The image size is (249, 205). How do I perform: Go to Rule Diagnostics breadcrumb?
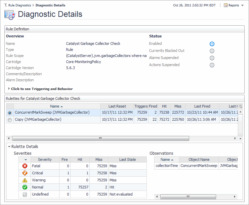coord(19,5)
